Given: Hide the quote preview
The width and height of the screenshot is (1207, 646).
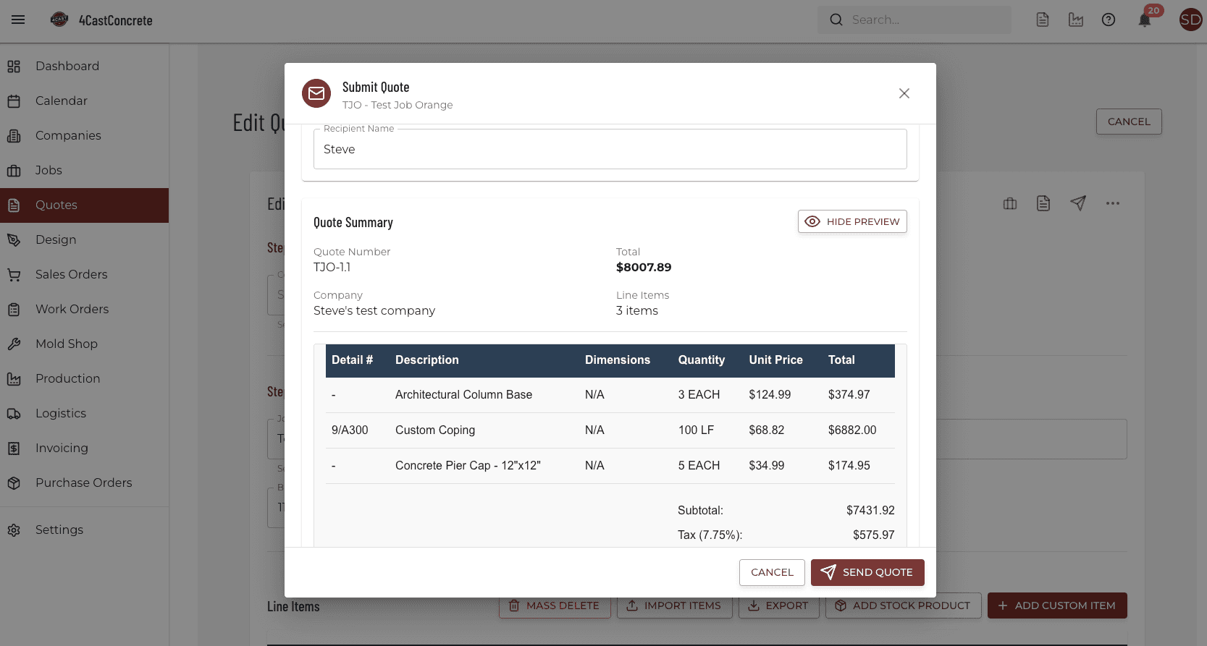Looking at the screenshot, I should 852,221.
